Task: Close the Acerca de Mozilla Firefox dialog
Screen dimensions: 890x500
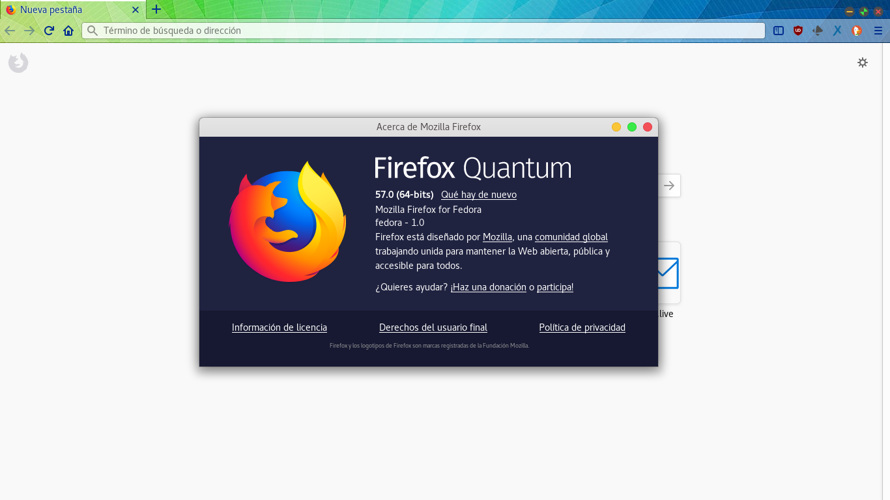Action: 648,127
